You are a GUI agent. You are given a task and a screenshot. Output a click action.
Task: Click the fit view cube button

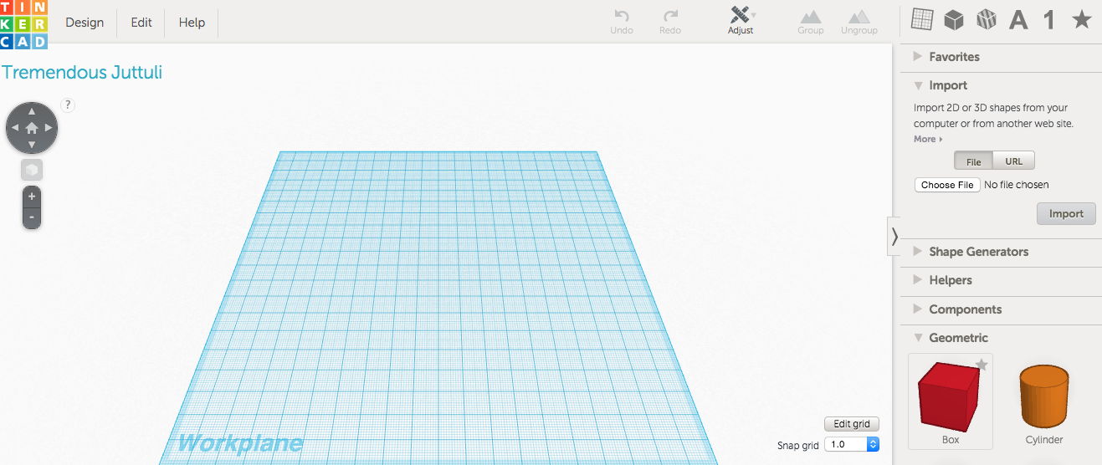point(32,171)
